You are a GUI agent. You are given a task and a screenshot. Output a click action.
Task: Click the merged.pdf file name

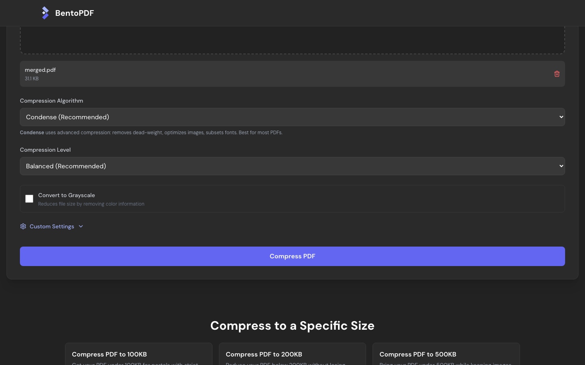pyautogui.click(x=40, y=70)
